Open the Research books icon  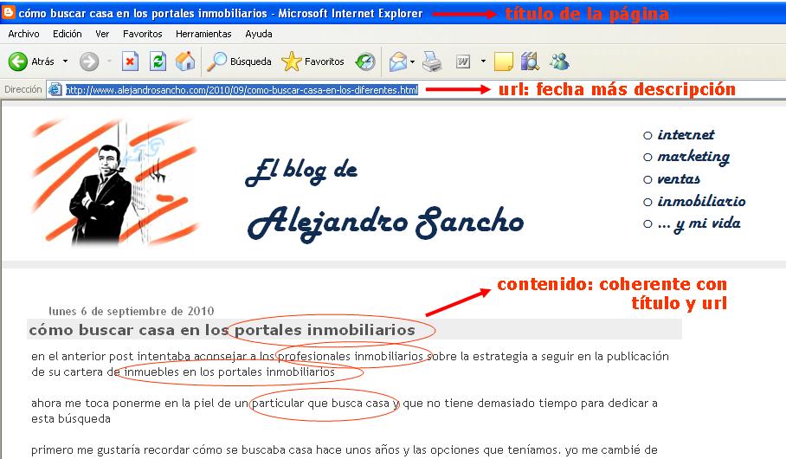pyautogui.click(x=530, y=61)
